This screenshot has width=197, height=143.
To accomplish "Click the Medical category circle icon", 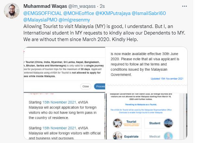I will click(168, 136).
